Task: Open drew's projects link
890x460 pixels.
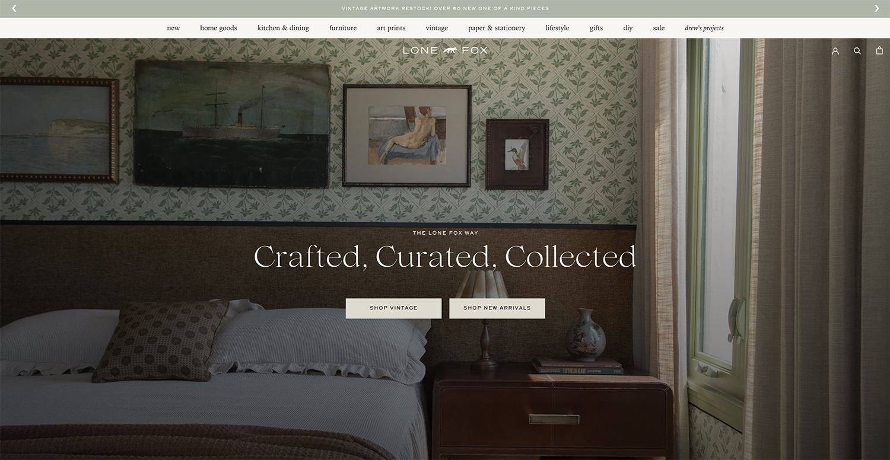Action: click(x=704, y=28)
